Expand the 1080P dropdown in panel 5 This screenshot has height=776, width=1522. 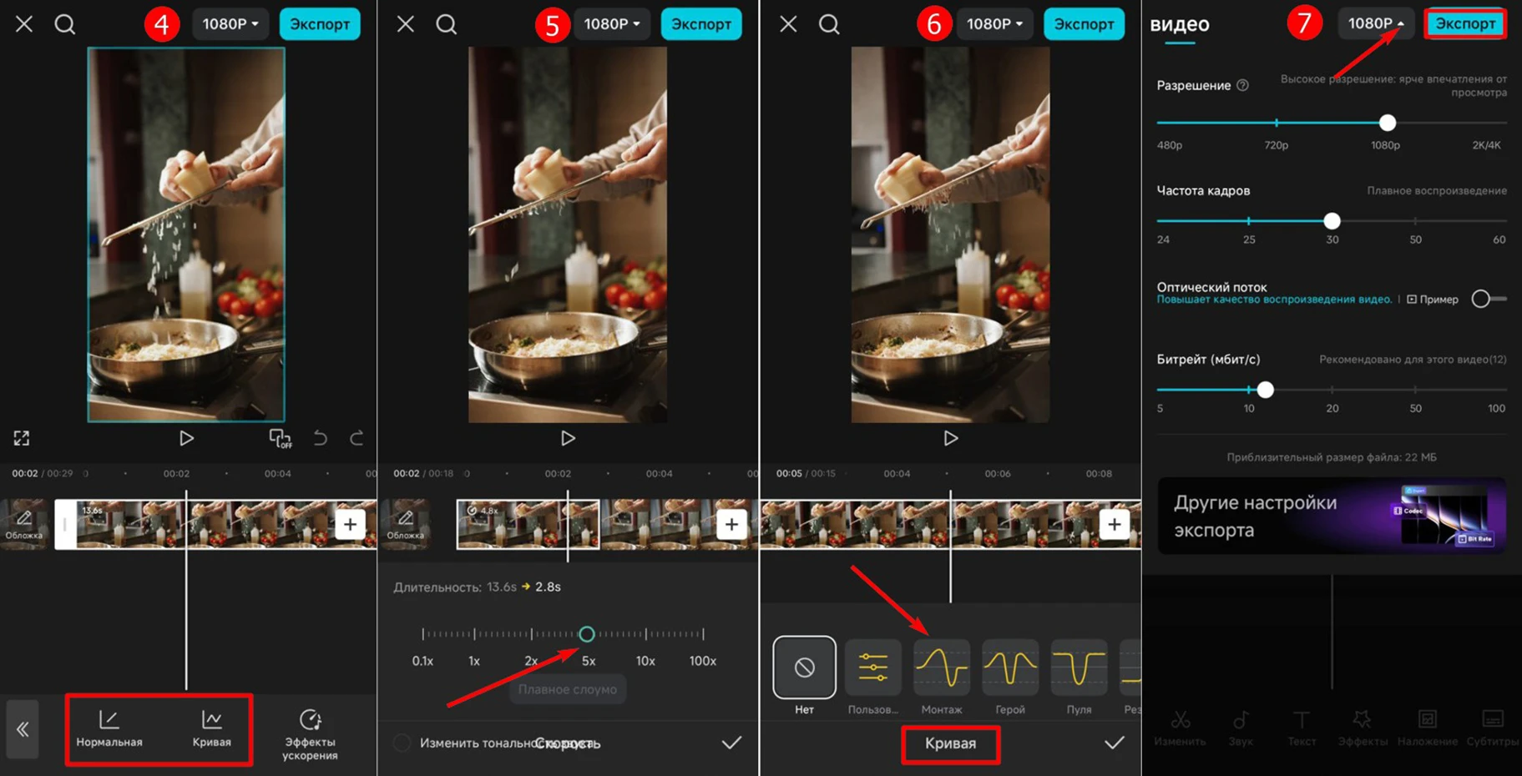click(612, 24)
